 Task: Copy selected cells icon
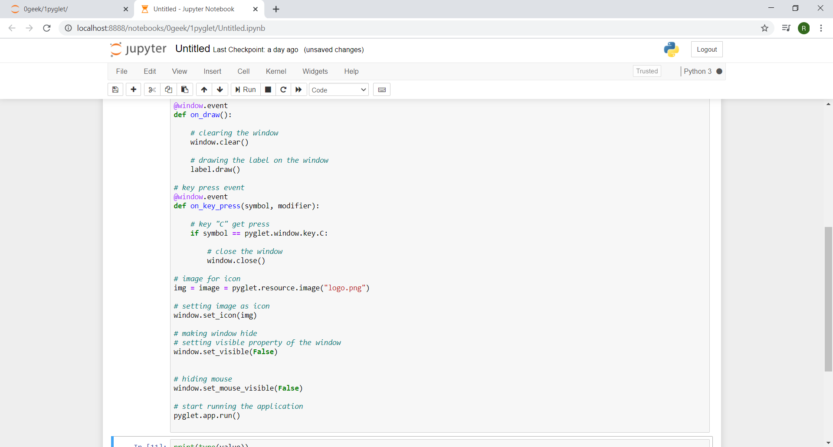168,90
